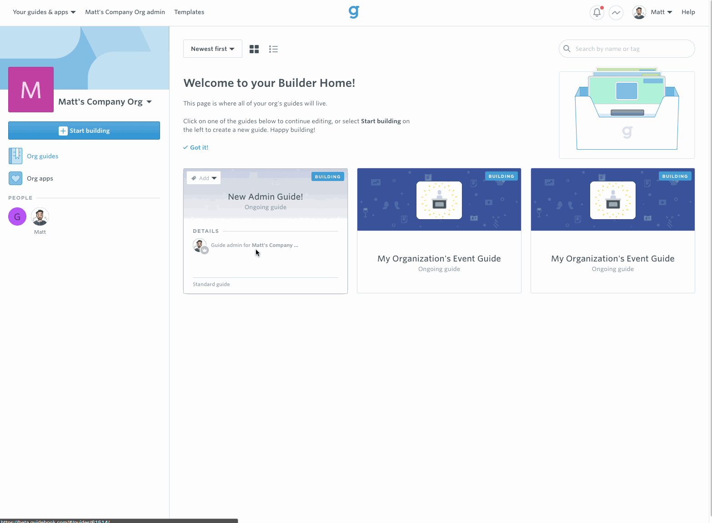Screen dimensions: 712x523
Task: Open the middle My Organization's Event Guide card
Action: coord(439,231)
